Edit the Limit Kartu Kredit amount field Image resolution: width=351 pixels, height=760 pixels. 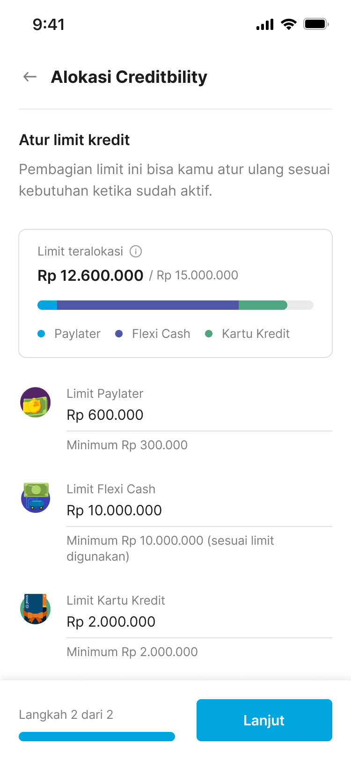(199, 622)
